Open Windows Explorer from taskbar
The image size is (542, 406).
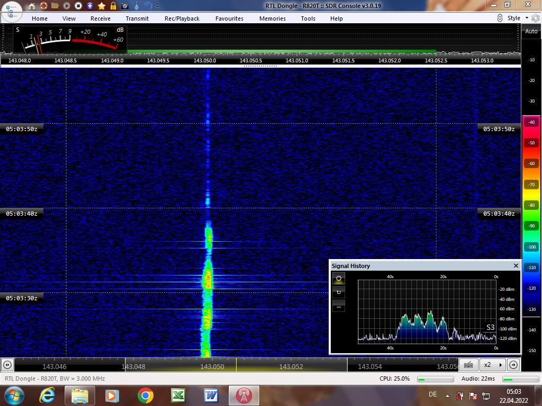79,395
